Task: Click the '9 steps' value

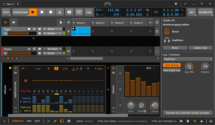Action: coord(99,68)
